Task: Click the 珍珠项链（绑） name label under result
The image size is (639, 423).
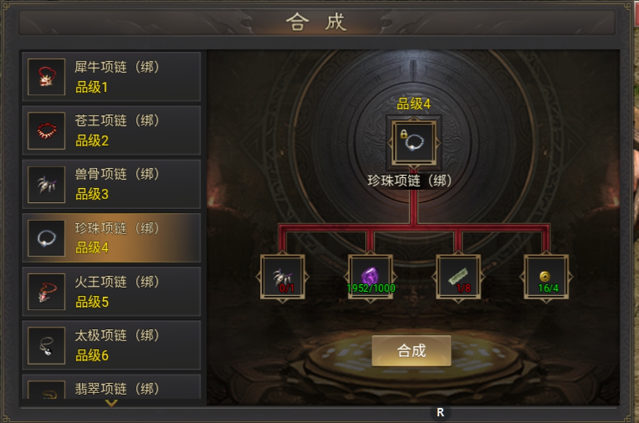Action: pyautogui.click(x=410, y=180)
